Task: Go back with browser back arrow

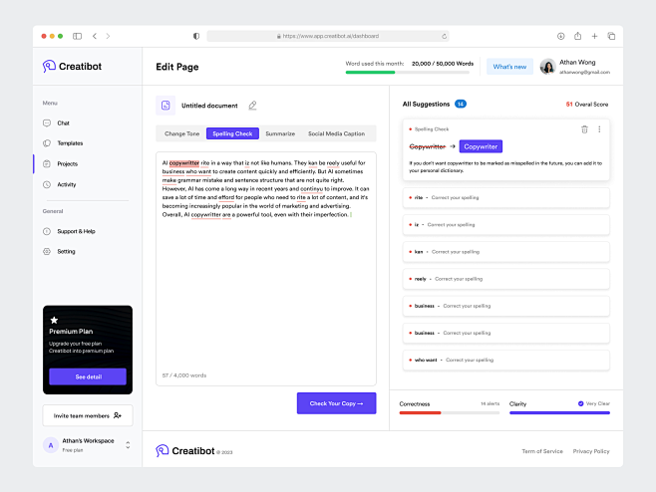Action: coord(95,36)
